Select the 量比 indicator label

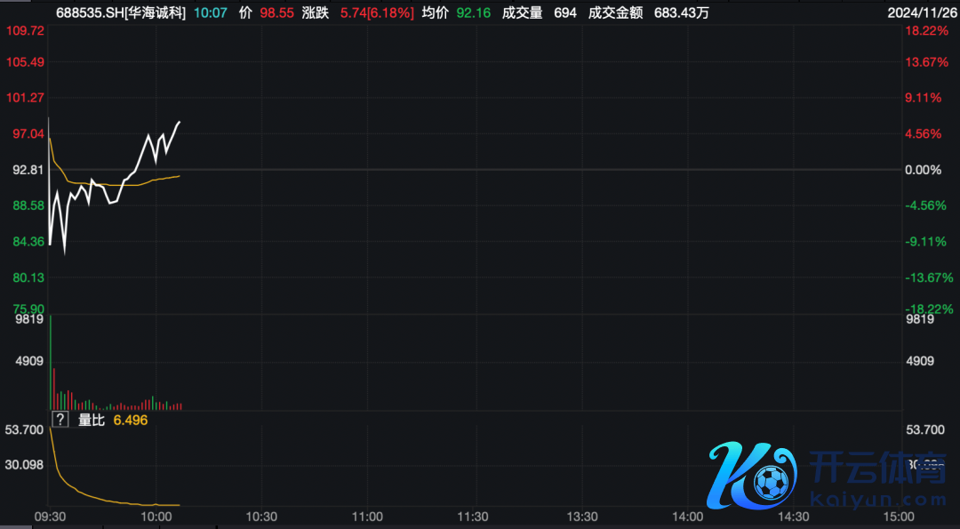tap(92, 420)
